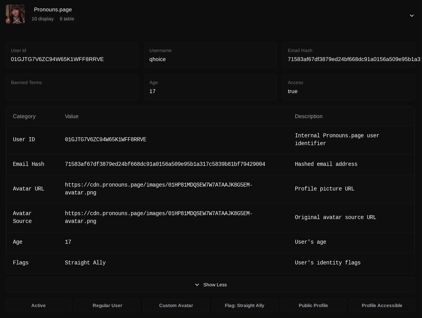Click the Public Profile tag
Viewport: 422px width, 318px height.
click(313, 305)
